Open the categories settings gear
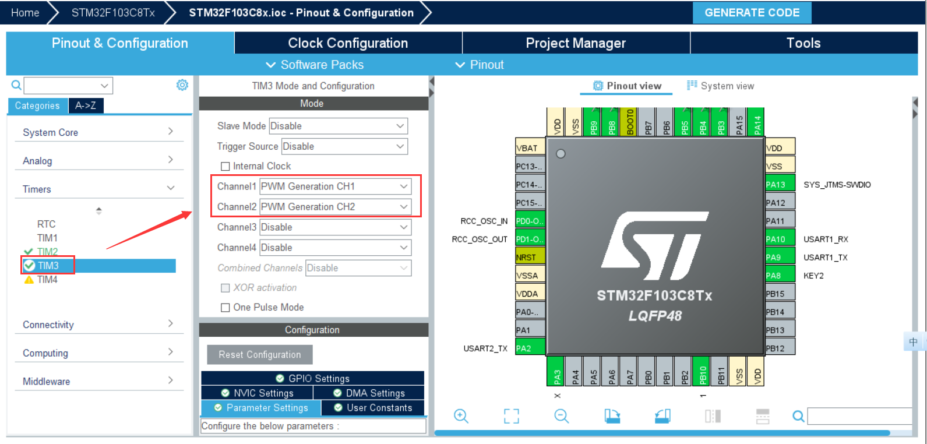Screen dimensions: 927x444 pos(182,85)
